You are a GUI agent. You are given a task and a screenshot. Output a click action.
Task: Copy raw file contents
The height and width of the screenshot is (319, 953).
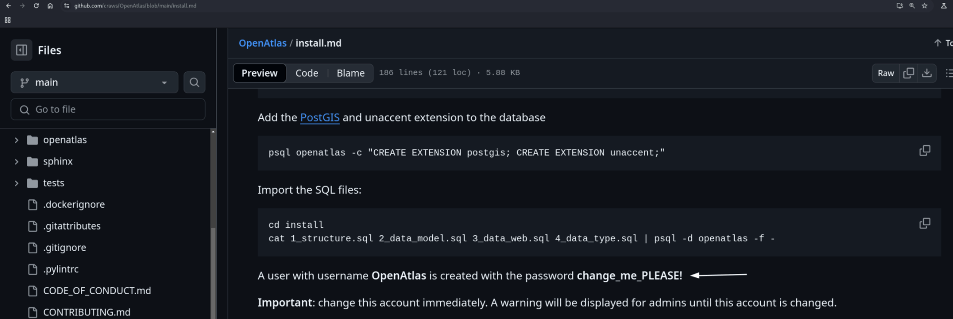[909, 73]
